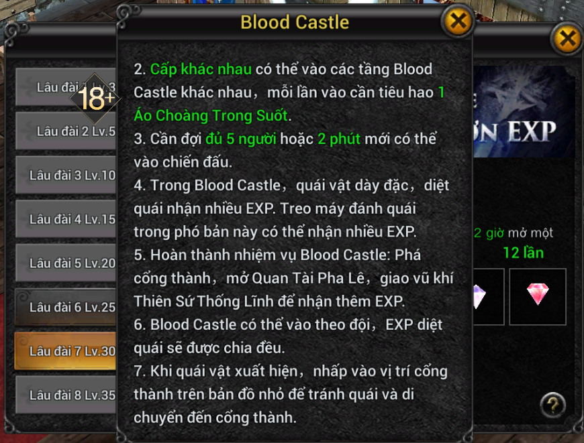Choose Lâu đài 3 Lv.10 tab
This screenshot has height=443, width=584.
click(66, 175)
